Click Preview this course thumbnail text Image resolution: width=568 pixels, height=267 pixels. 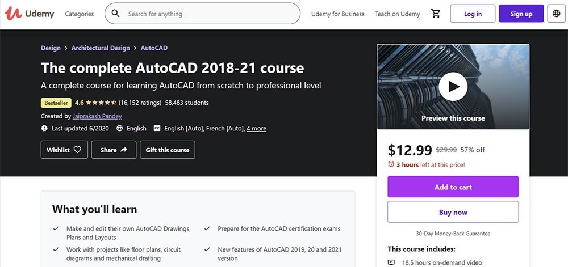tap(453, 118)
